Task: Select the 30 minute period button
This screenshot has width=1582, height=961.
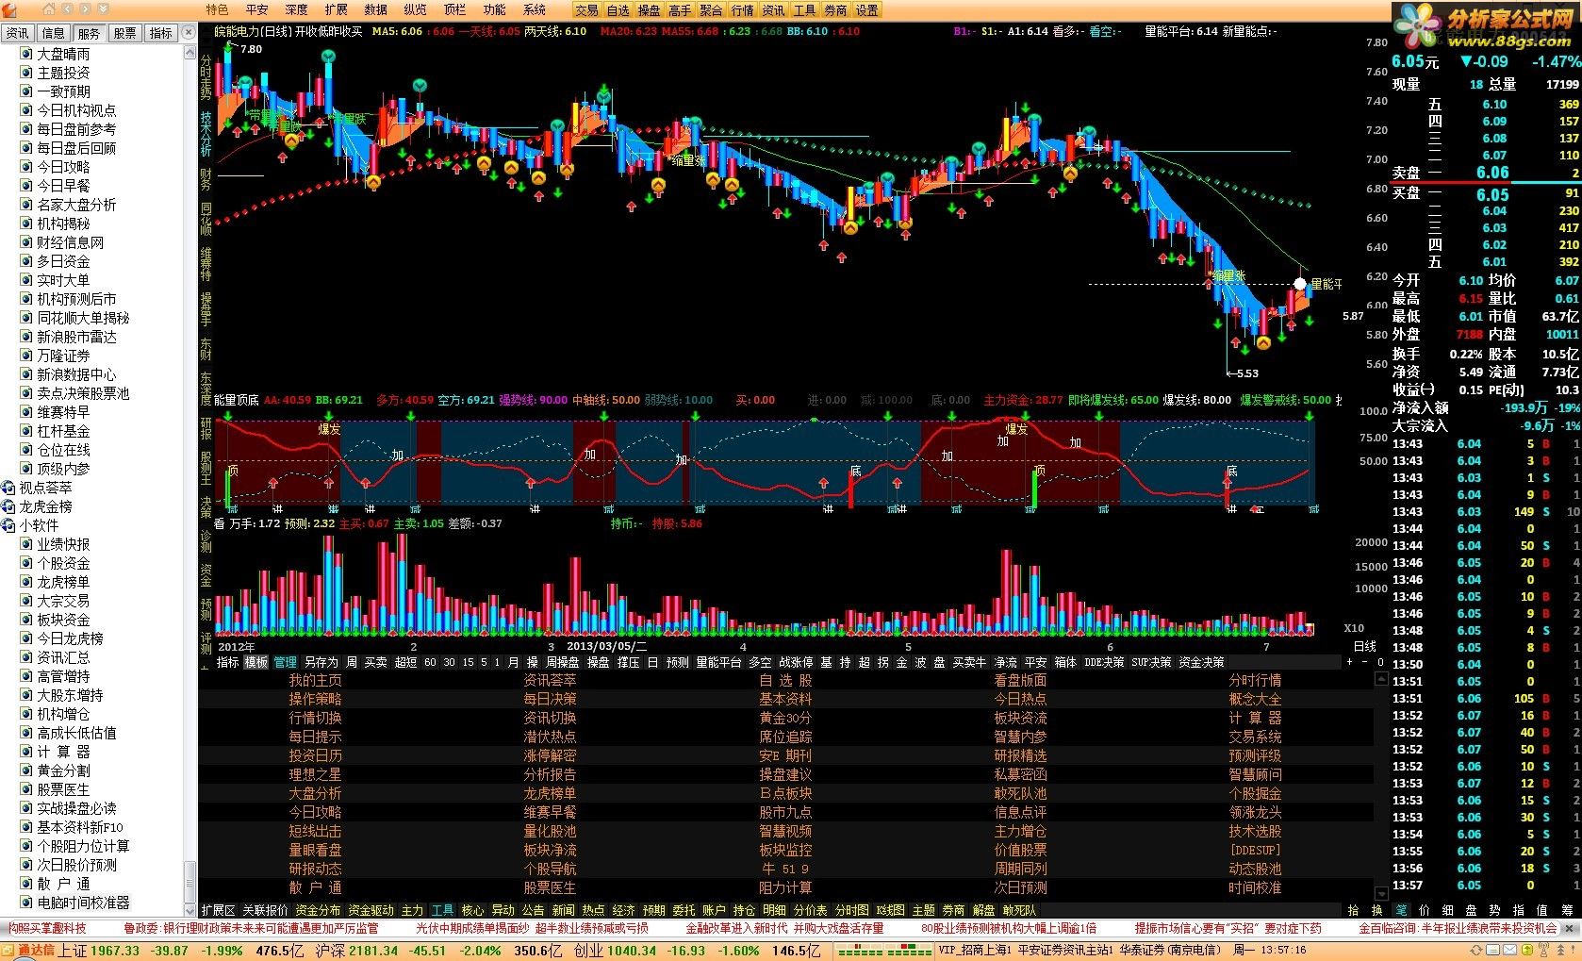Action: pos(449,662)
